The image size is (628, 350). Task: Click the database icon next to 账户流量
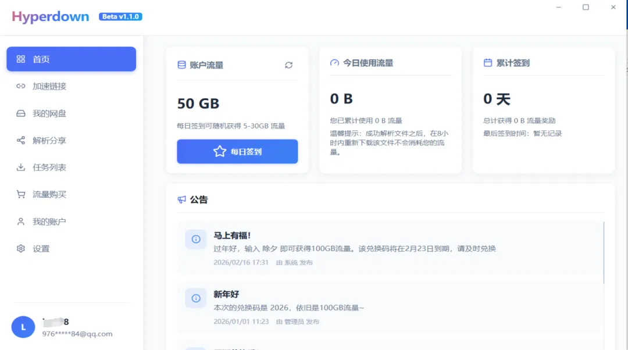tap(181, 65)
